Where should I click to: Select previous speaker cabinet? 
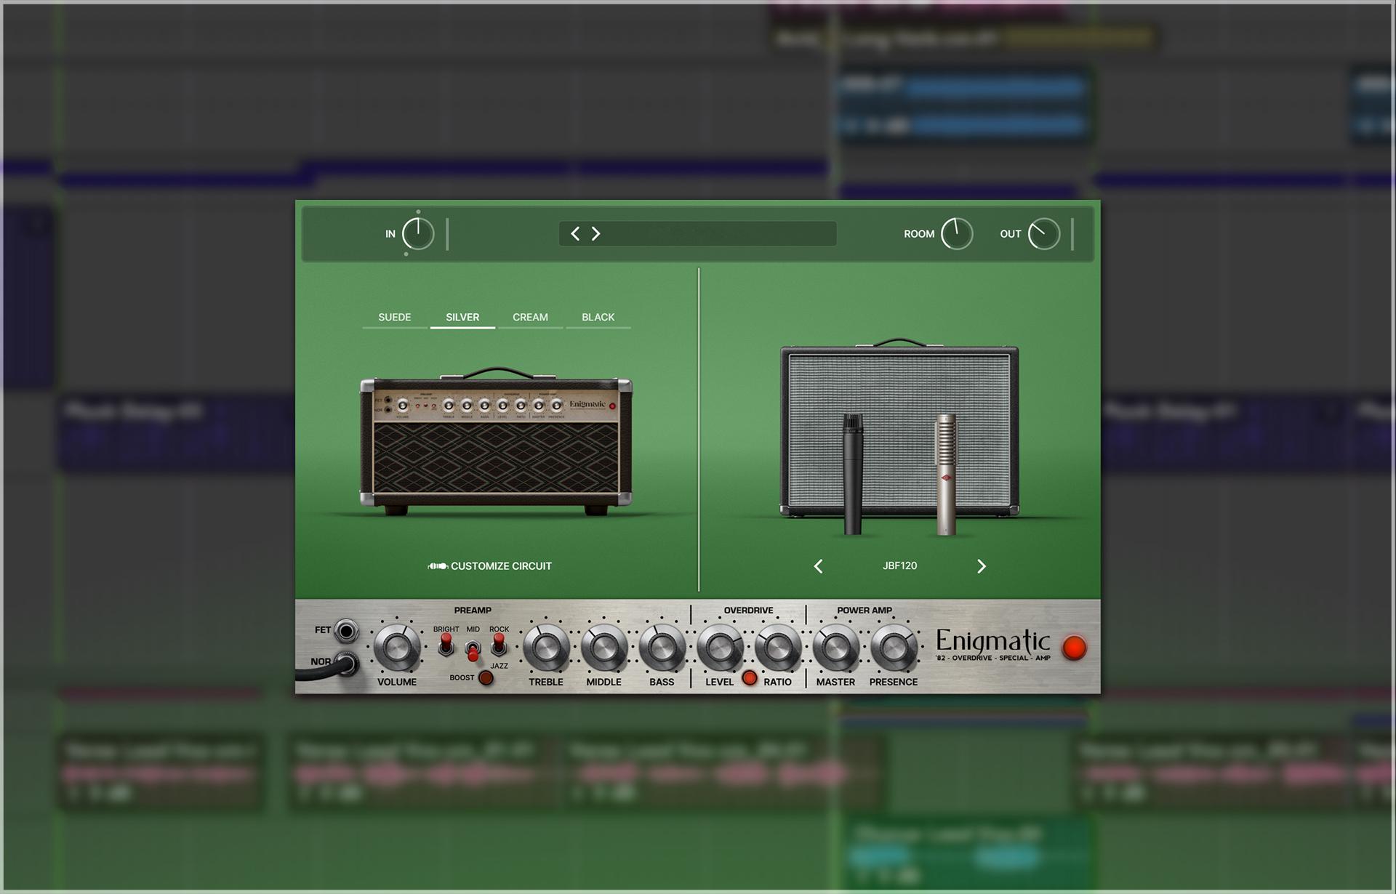click(x=819, y=566)
